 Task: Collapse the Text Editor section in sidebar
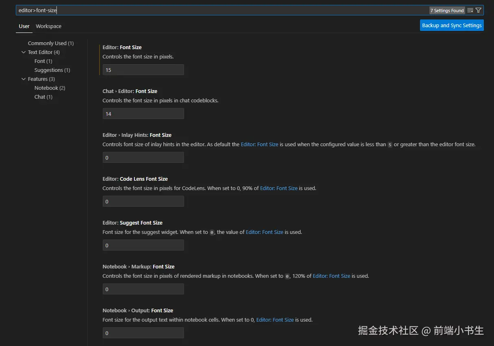click(24, 52)
